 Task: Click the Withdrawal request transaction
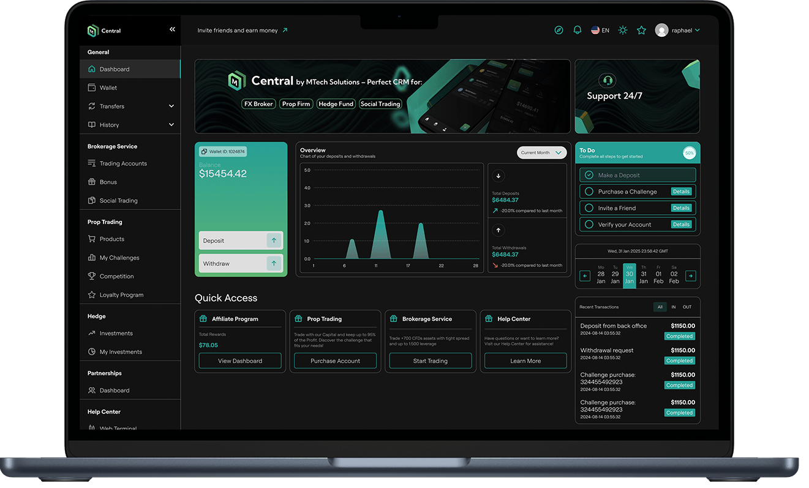pos(638,355)
